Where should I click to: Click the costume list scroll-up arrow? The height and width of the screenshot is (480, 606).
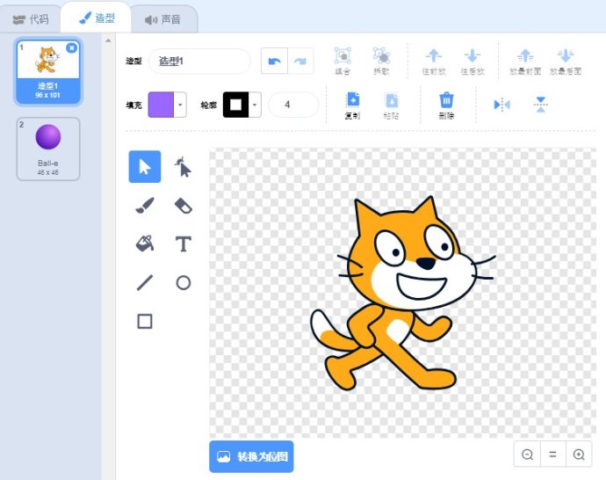click(108, 40)
